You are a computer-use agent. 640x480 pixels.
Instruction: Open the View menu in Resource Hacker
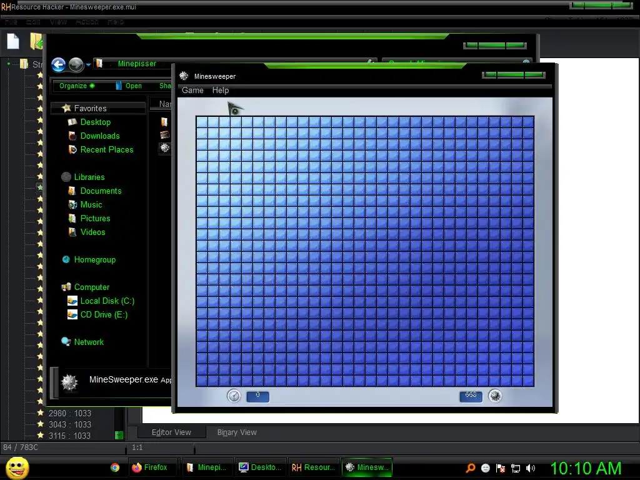[x=58, y=22]
